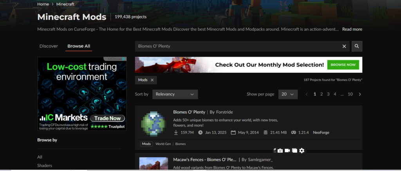Click the NeoForge loader label
Image resolution: width=401 pixels, height=171 pixels.
tap(321, 132)
